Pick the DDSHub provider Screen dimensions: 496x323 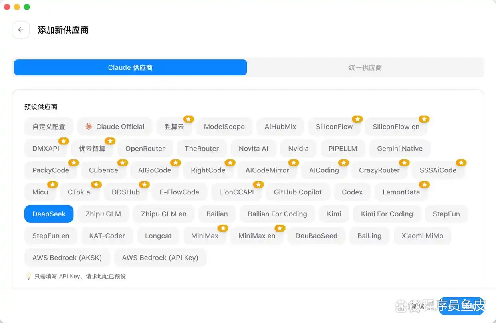[x=126, y=192]
